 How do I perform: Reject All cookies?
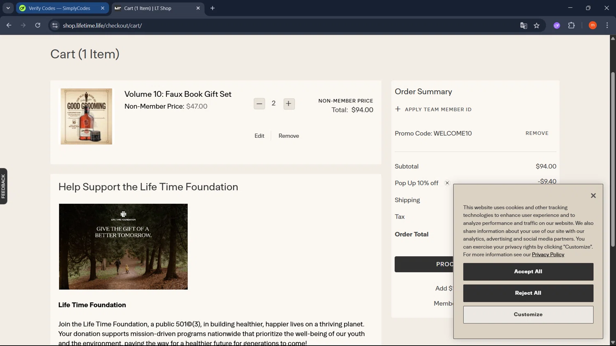(528, 293)
